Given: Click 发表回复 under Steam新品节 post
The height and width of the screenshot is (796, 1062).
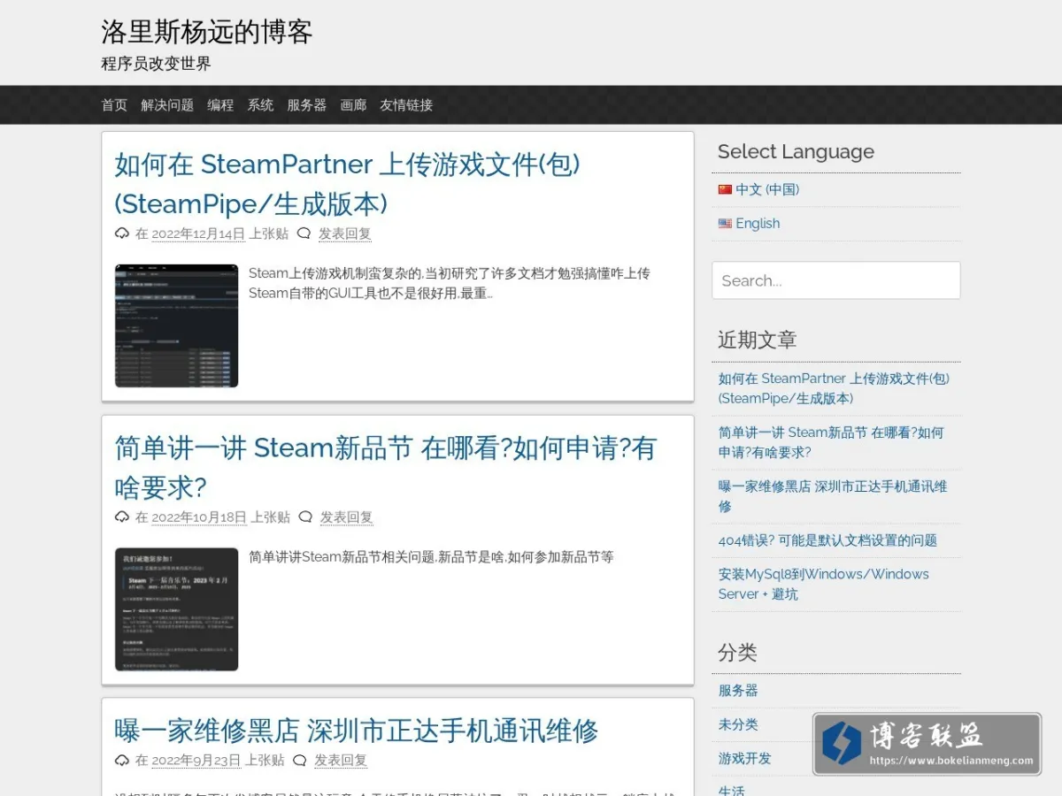Looking at the screenshot, I should click(347, 517).
